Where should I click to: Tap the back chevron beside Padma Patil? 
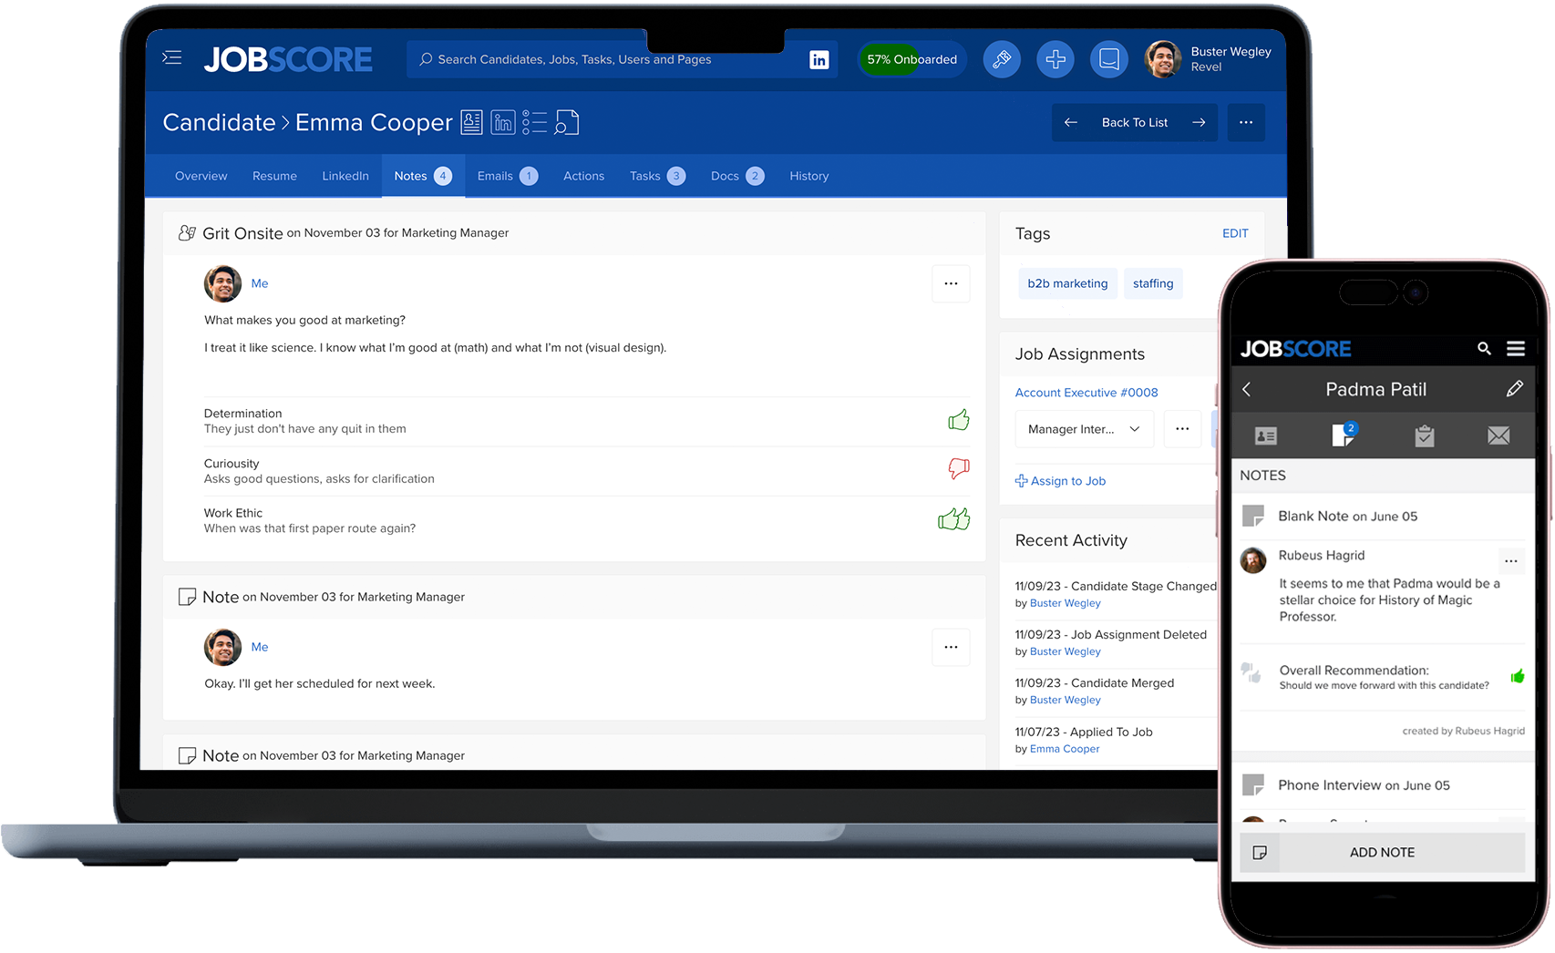[x=1247, y=389]
